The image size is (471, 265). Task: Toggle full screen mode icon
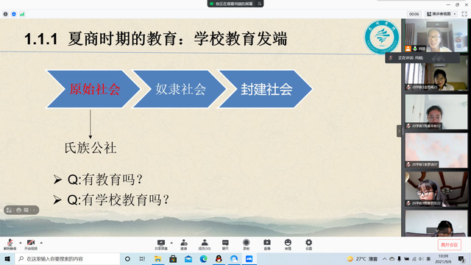[464, 14]
